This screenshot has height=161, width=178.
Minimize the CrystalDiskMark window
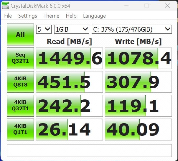click(126, 6)
